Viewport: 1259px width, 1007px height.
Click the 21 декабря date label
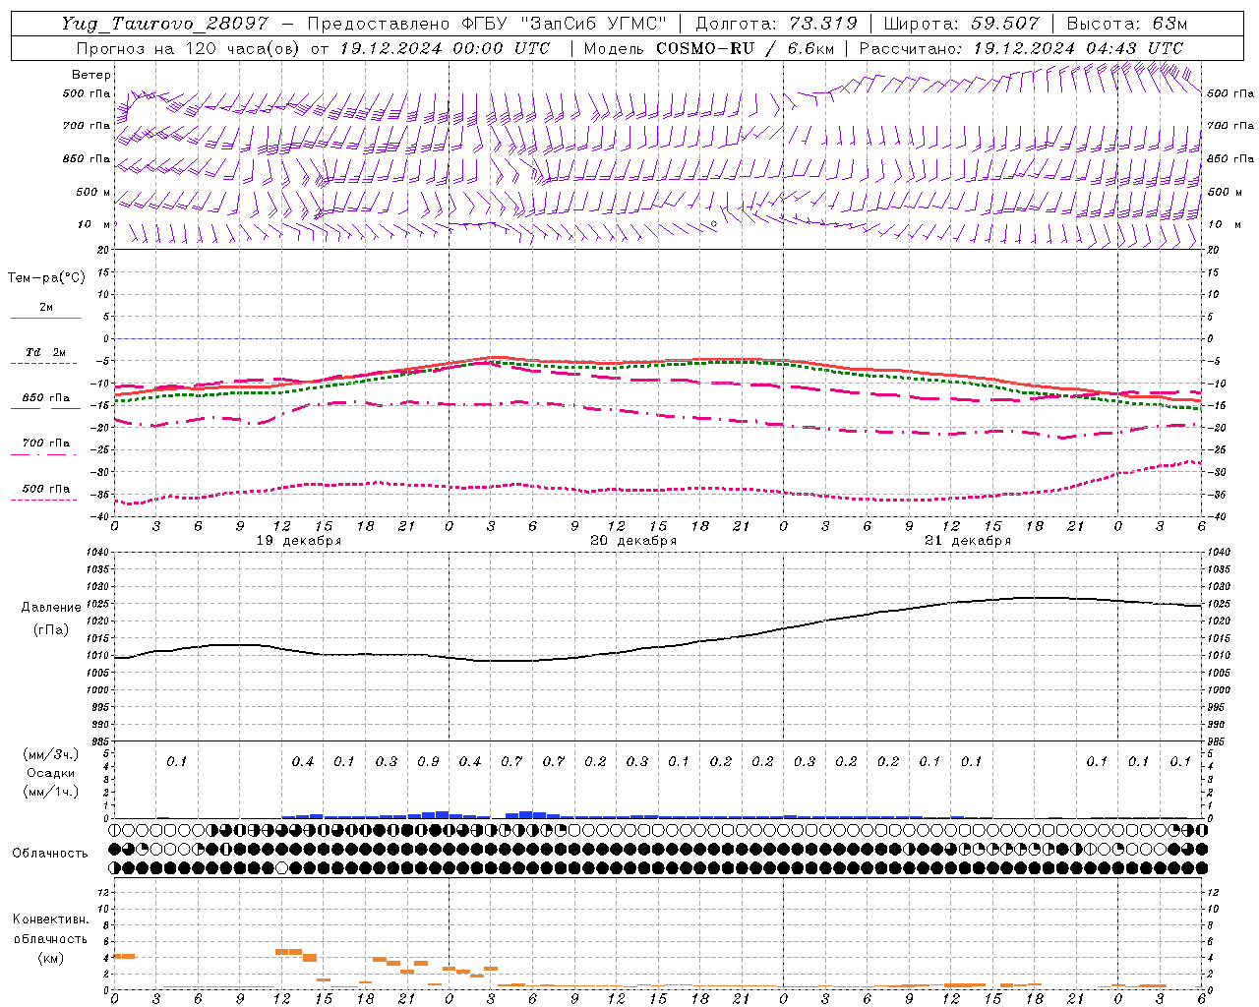[x=968, y=541]
